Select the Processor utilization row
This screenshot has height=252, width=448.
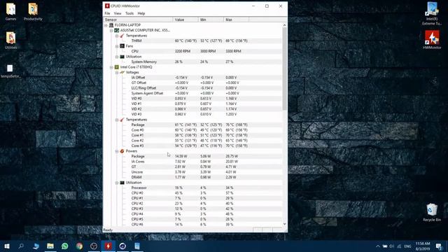tap(192, 188)
